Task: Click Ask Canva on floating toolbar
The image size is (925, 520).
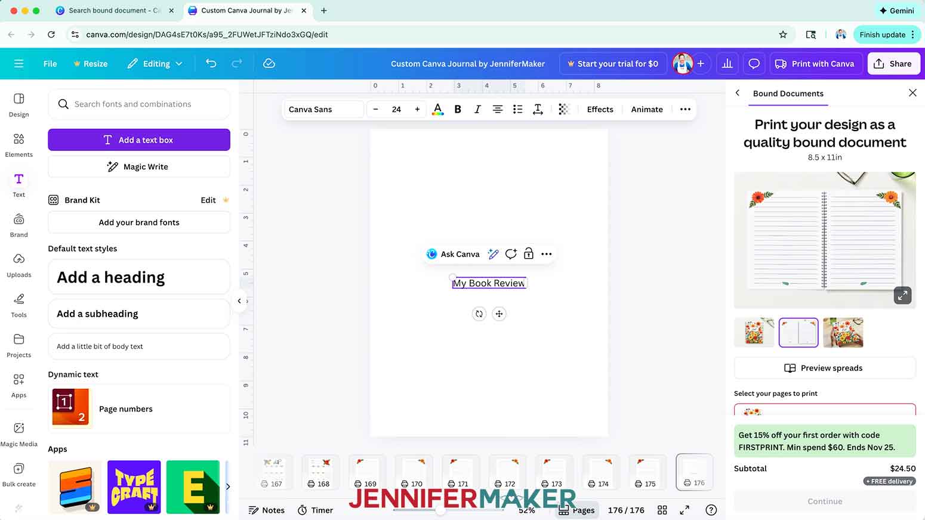Action: 453,254
